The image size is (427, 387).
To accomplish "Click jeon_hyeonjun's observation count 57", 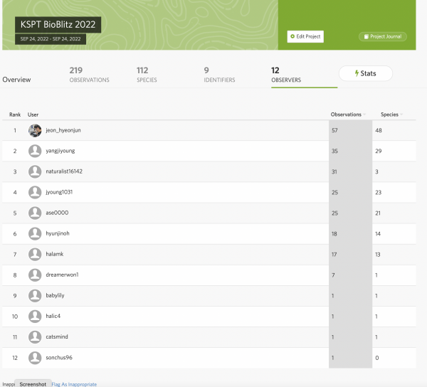I will 334,130.
